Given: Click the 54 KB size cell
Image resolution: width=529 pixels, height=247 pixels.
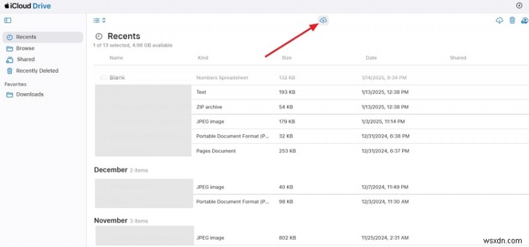Looking at the screenshot, I should point(286,107).
